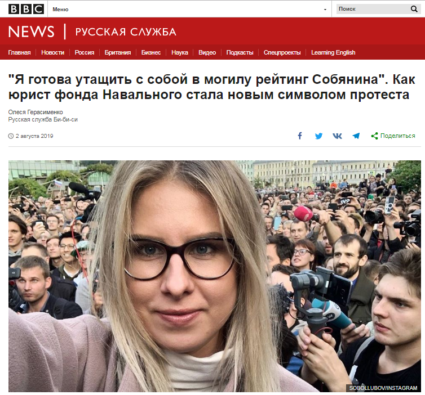This screenshot has width=425, height=395.
Task: Open the Новости section
Action: coord(52,52)
